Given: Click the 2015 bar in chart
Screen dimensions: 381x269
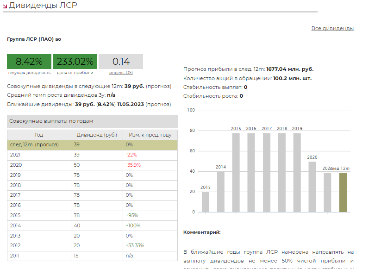Looking at the screenshot, I should [236, 173].
